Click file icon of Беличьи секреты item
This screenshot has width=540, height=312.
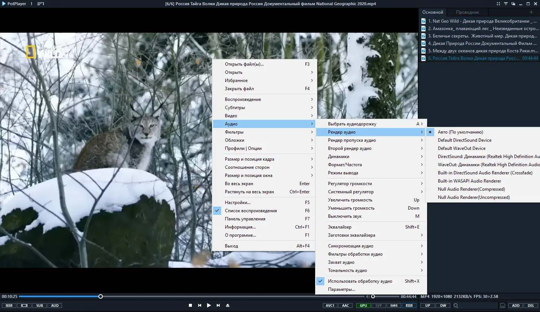coord(423,36)
